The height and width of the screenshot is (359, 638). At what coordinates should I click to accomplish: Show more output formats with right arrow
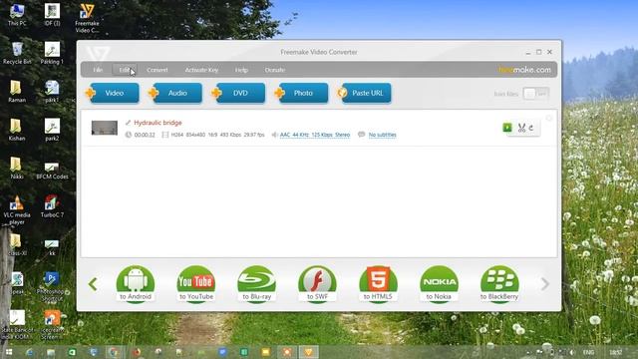544,283
